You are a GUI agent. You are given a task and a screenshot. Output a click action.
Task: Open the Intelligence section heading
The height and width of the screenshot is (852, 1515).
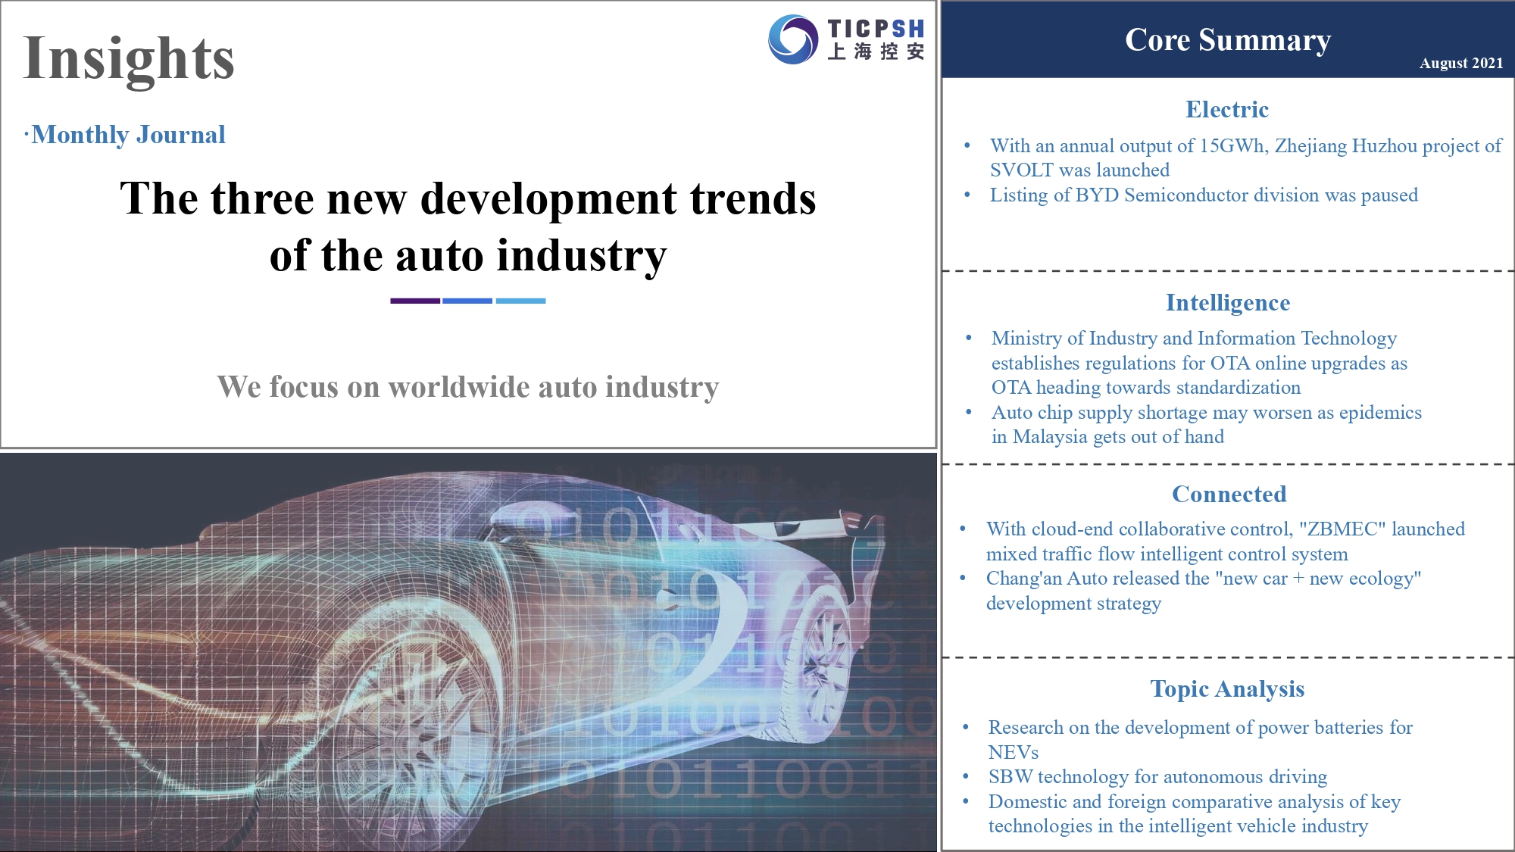[1227, 302]
